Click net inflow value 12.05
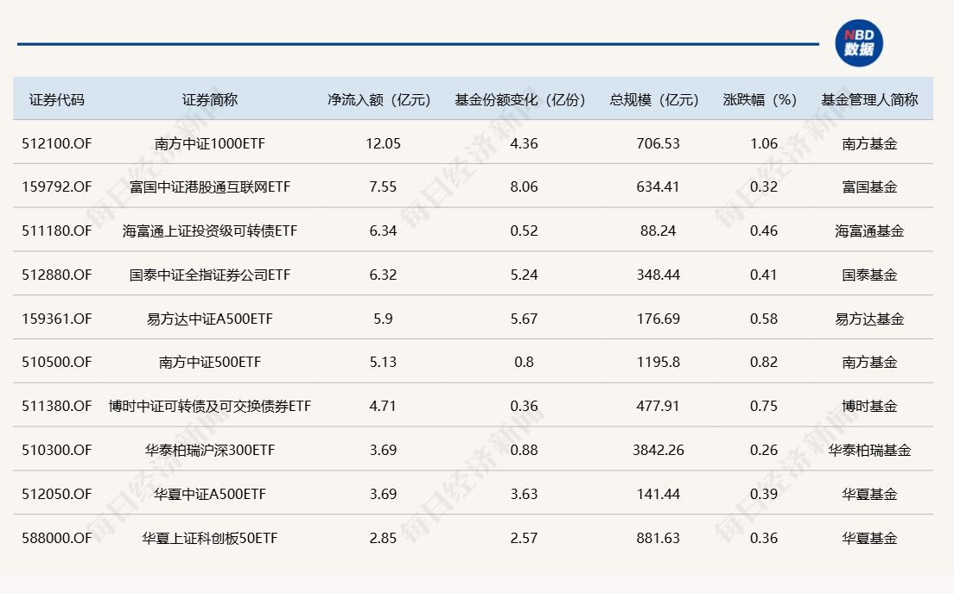Image resolution: width=954 pixels, height=594 pixels. (x=383, y=143)
